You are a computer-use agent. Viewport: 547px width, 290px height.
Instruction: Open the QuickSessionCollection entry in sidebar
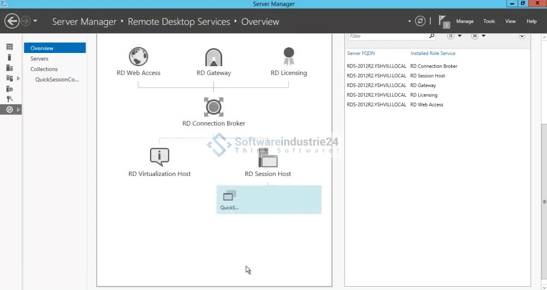pyautogui.click(x=57, y=79)
